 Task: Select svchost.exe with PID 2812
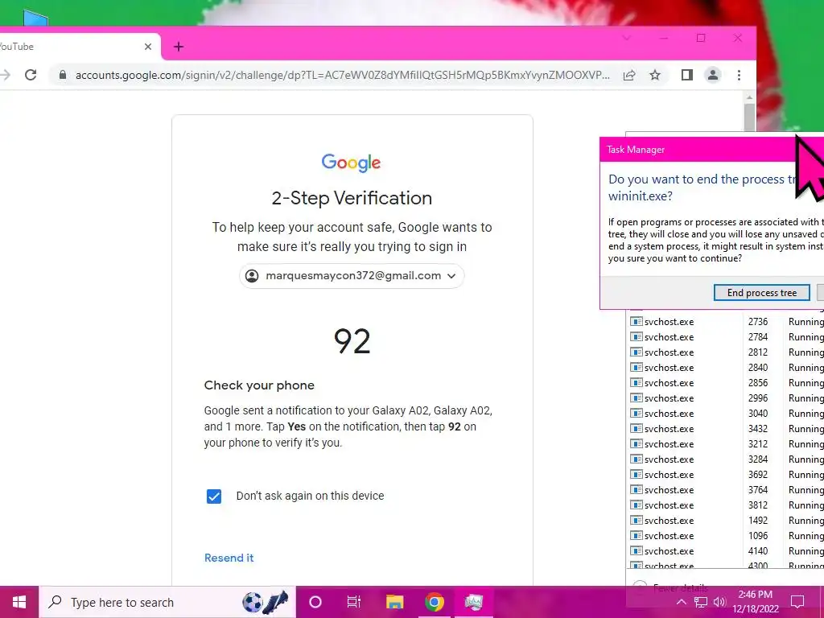point(727,352)
